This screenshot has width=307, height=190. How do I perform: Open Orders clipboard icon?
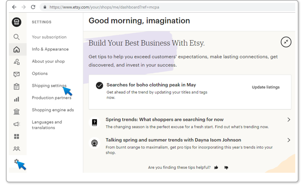coord(16,87)
